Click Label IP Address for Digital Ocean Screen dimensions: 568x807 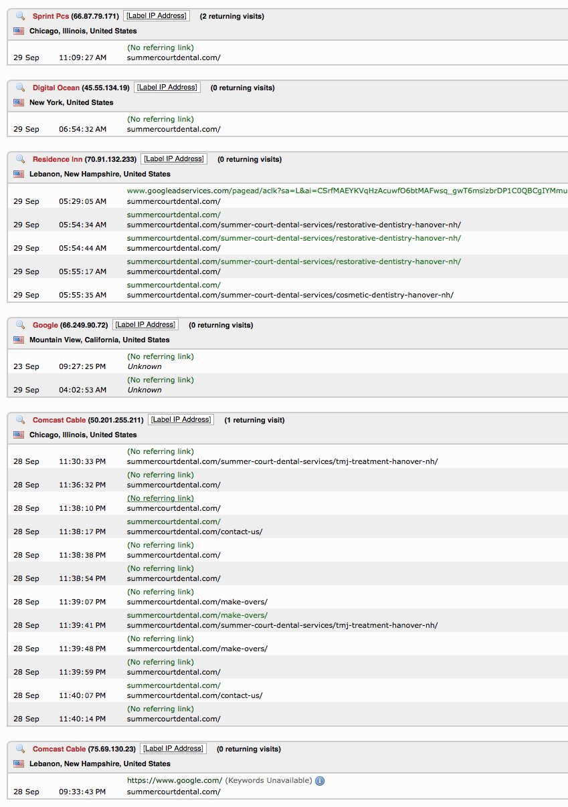[x=167, y=87]
